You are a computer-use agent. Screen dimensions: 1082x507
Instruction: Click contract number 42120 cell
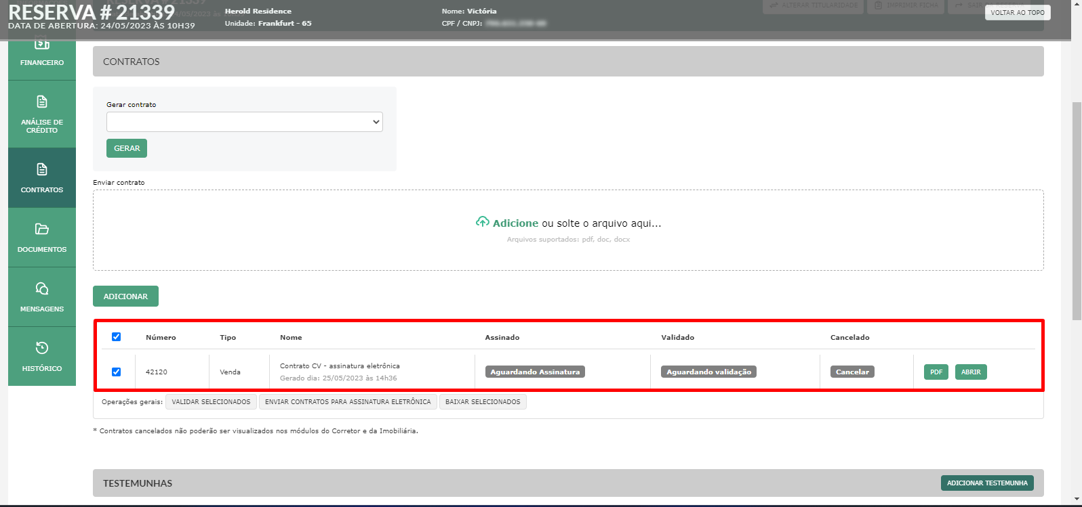[156, 372]
